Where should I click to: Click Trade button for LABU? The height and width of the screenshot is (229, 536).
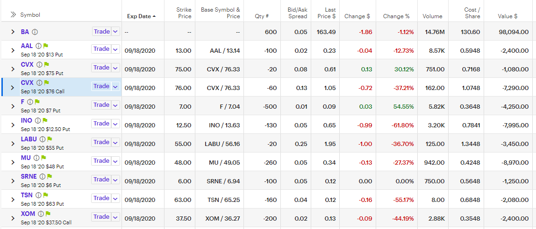(101, 142)
